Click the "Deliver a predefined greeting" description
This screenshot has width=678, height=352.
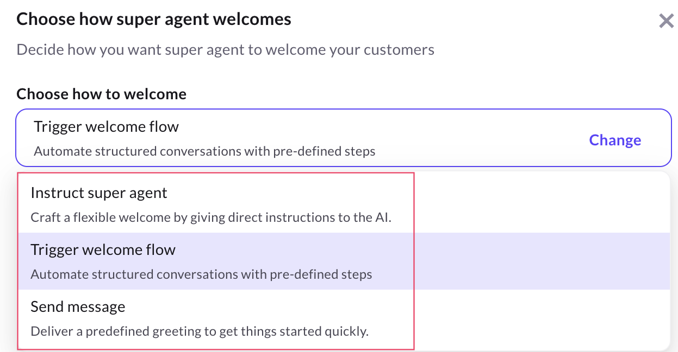[200, 331]
